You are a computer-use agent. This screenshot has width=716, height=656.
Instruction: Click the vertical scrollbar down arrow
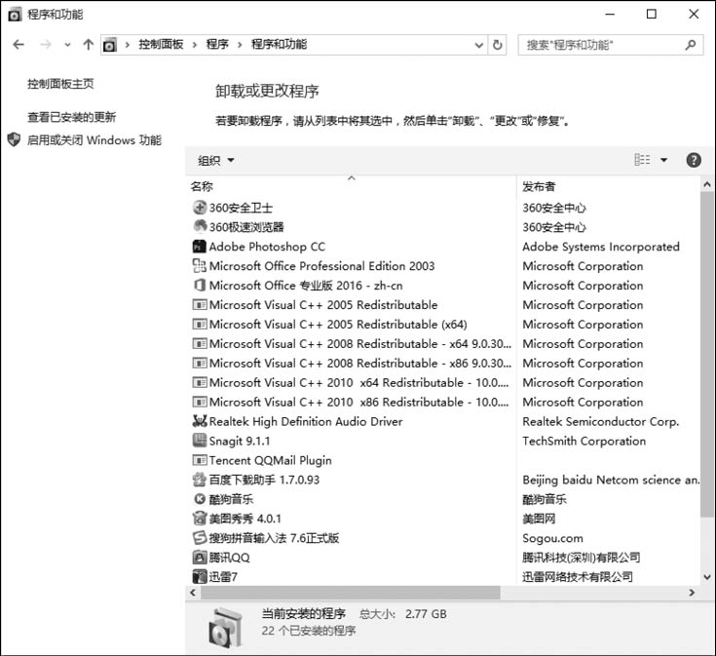click(707, 577)
